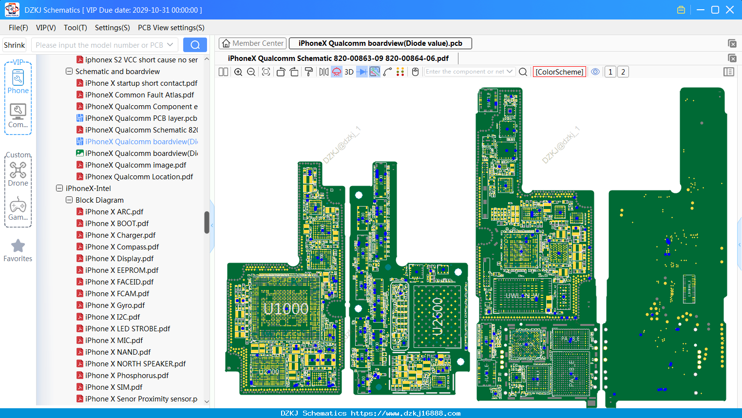Open the File(F) menu
The width and height of the screenshot is (742, 418).
19,28
